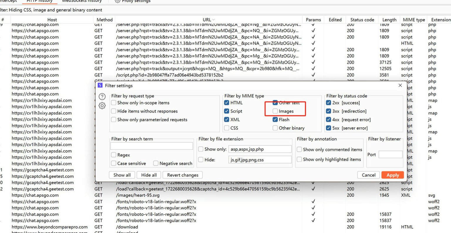Screen dimensions: 451x233
Task: Select the /images/heart-95.svg request row
Action: (x=225, y=195)
